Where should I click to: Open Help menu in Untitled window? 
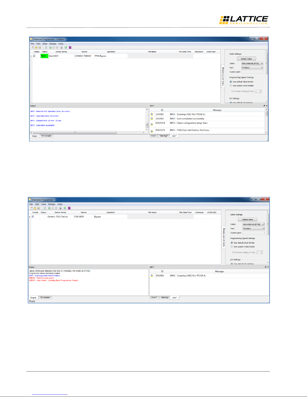[61, 44]
